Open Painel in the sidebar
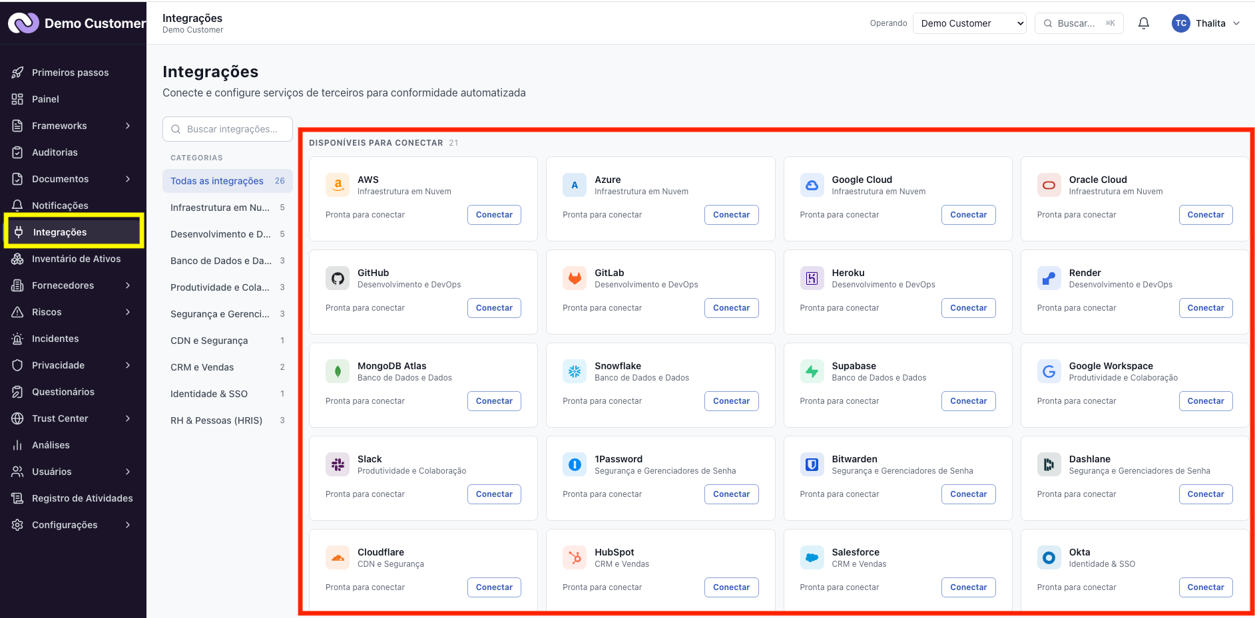Screen dimensions: 1255x618 pos(73,99)
